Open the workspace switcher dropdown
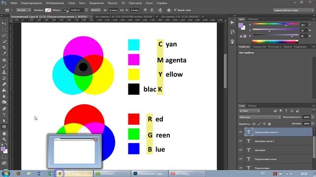 click(293, 10)
